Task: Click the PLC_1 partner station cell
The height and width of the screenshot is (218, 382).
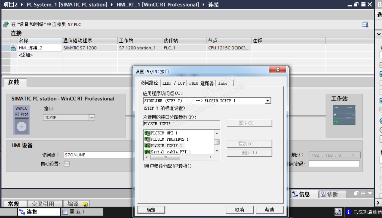Action: (x=184, y=48)
